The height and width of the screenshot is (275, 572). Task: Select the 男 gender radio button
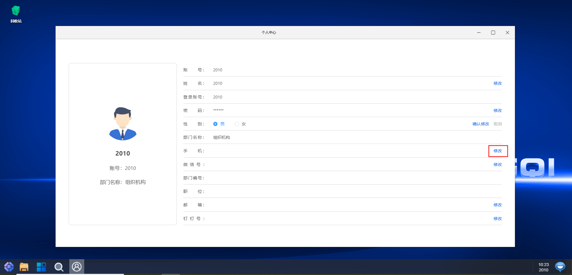[215, 124]
